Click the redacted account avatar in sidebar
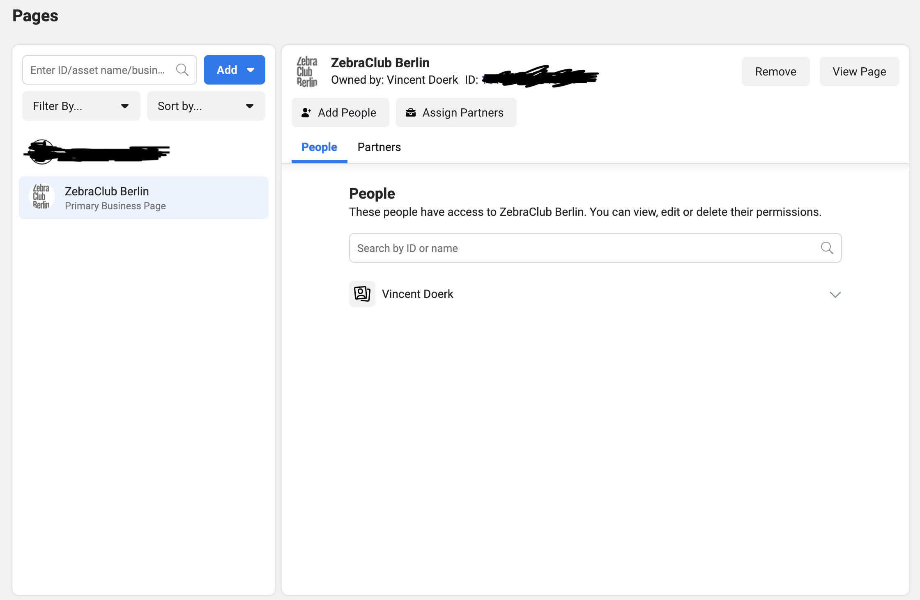The height and width of the screenshot is (600, 920). (x=41, y=152)
